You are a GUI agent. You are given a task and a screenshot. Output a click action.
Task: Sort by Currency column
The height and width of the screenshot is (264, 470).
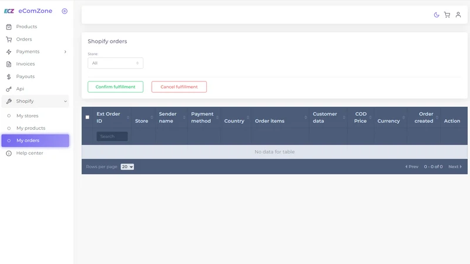tap(404, 117)
